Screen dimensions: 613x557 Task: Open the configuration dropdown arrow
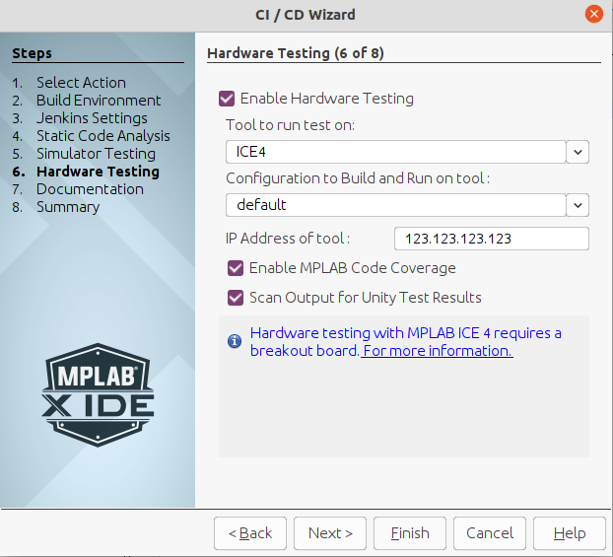point(578,205)
